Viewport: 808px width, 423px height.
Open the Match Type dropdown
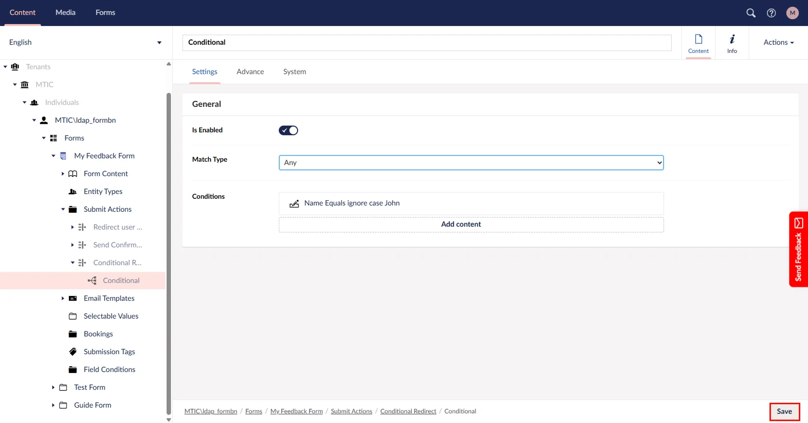tap(471, 163)
